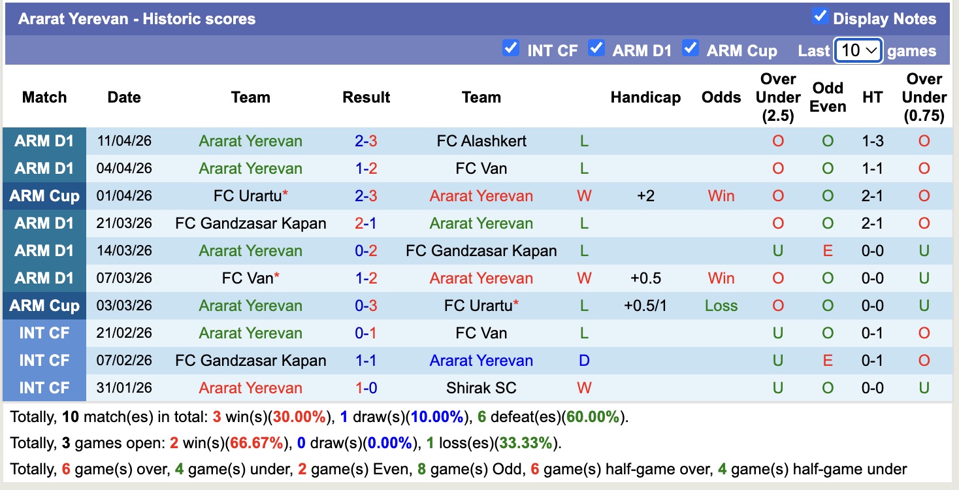Open the Last games number dropdown
The image size is (959, 490).
point(858,50)
